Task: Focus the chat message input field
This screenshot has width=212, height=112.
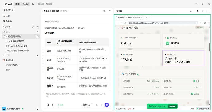Action: point(77,95)
